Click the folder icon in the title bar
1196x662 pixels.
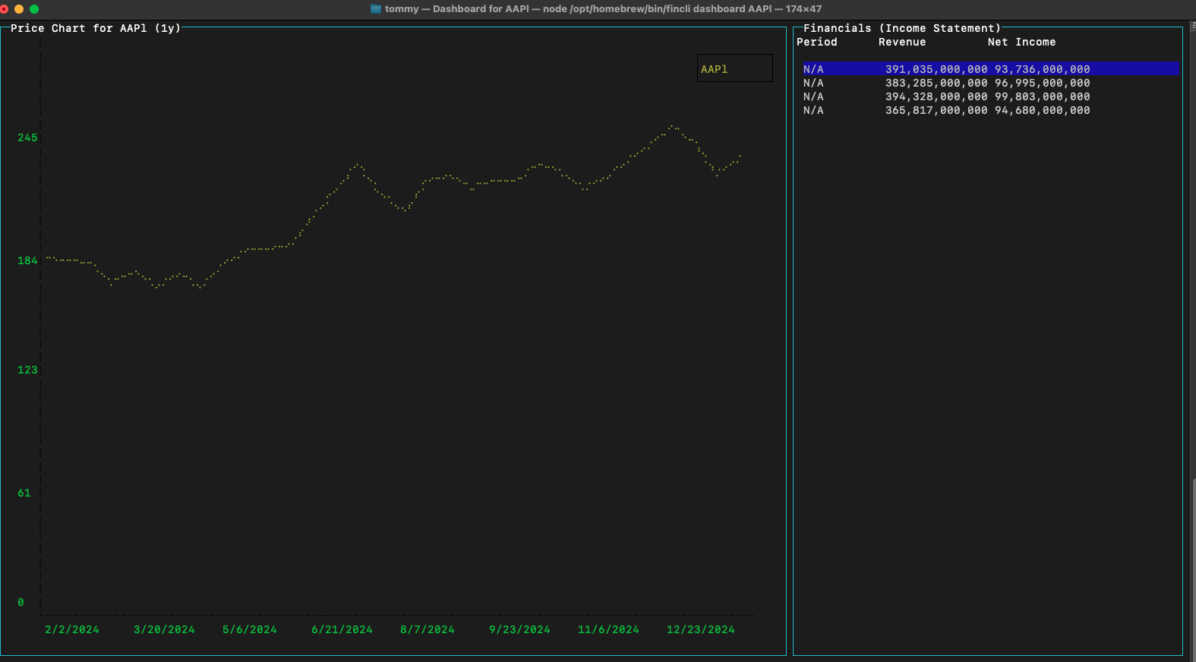coord(376,9)
